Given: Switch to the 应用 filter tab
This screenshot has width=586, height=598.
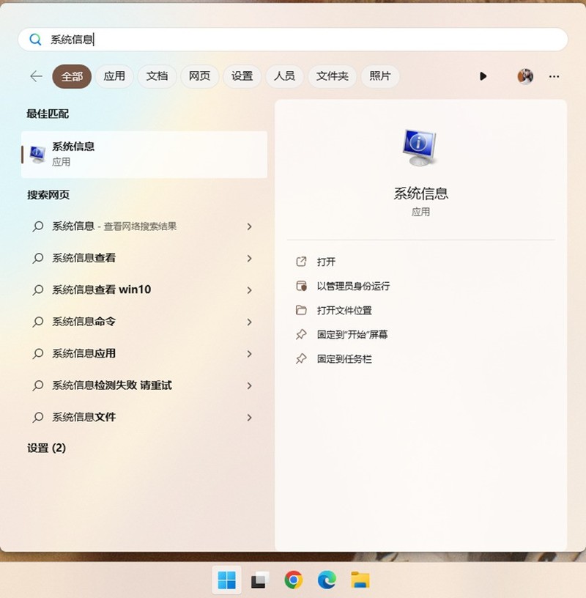Looking at the screenshot, I should coord(114,76).
